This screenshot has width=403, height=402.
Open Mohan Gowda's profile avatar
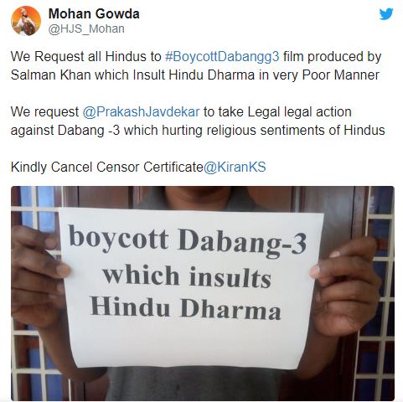[26, 21]
